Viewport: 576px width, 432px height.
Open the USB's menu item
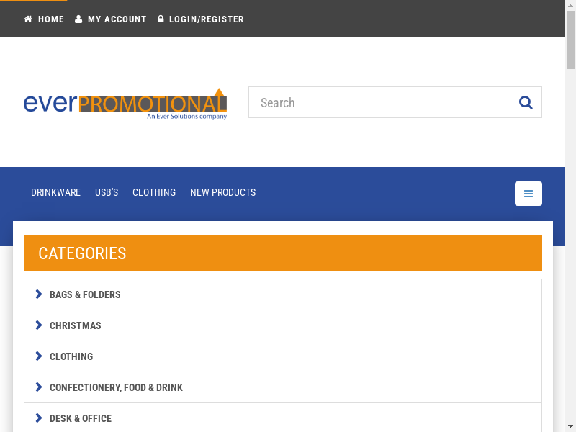(x=107, y=192)
